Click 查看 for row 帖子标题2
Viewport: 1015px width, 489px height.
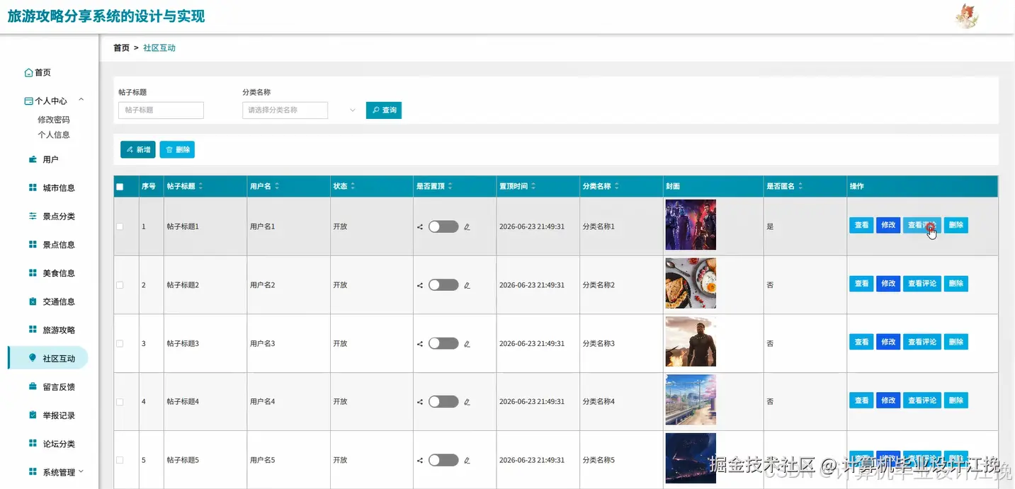click(x=861, y=284)
